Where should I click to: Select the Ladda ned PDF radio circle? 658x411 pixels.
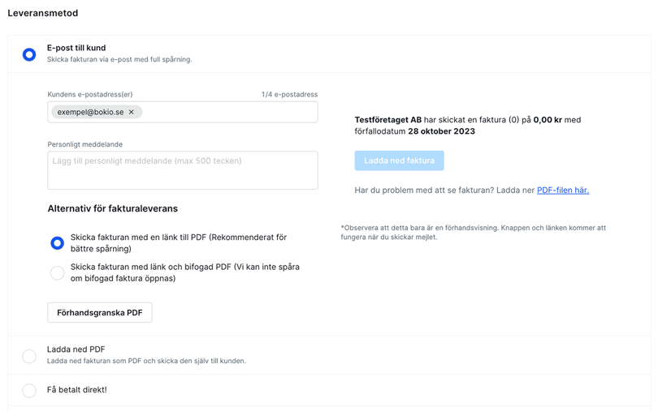tap(29, 356)
